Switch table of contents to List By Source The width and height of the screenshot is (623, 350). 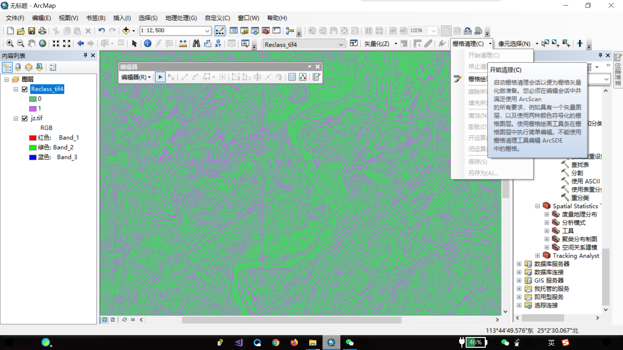coord(18,67)
